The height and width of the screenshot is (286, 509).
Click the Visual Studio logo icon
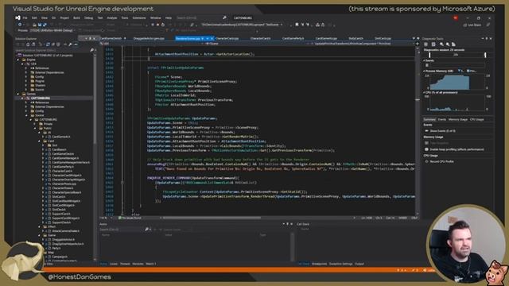(17, 17)
